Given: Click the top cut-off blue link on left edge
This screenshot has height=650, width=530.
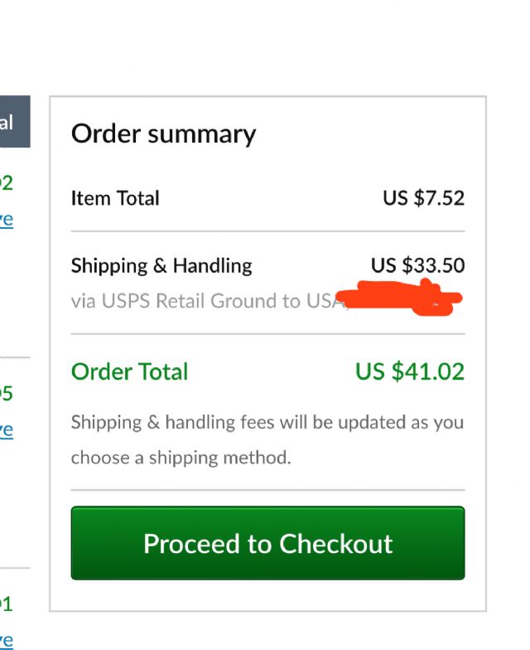Looking at the screenshot, I should pyautogui.click(x=6, y=220).
